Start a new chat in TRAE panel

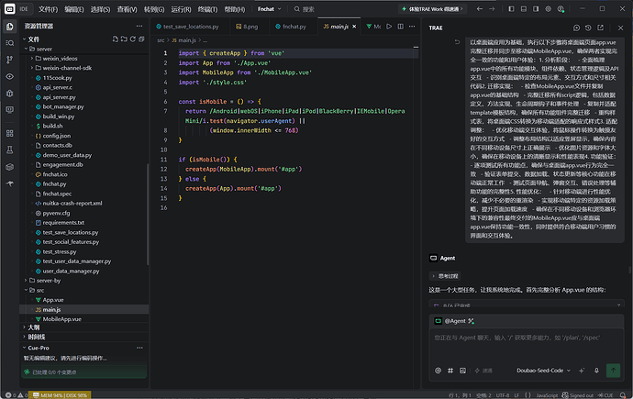(x=576, y=28)
